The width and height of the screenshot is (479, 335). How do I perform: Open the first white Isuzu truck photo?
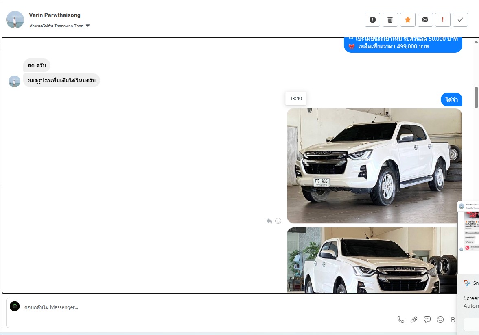coord(374,166)
